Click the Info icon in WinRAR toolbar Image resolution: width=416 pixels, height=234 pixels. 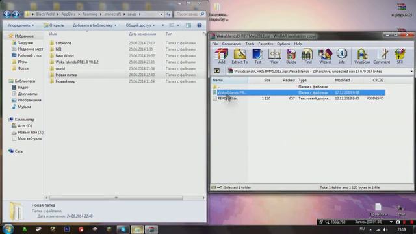pos(341,57)
